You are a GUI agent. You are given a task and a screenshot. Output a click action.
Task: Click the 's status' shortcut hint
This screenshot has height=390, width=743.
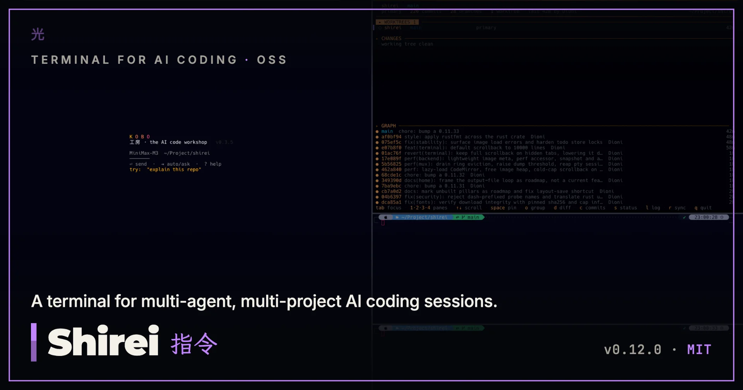point(625,208)
